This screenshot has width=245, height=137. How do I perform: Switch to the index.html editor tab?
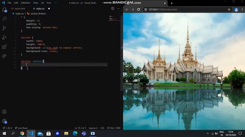(x=18, y=9)
